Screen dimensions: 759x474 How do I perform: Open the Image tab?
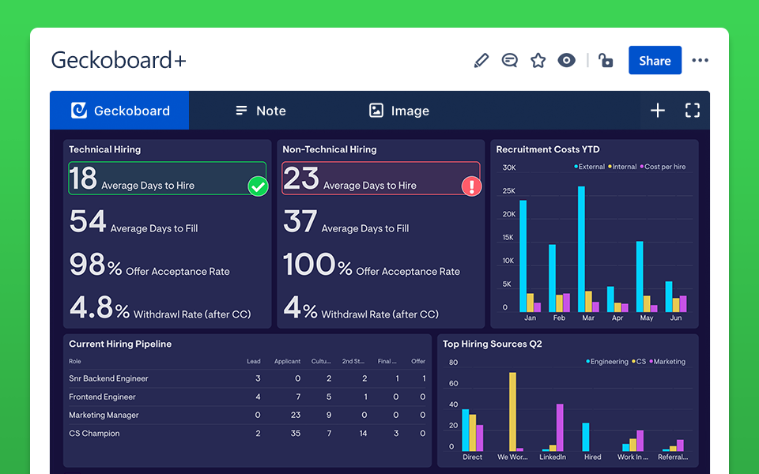coord(399,111)
